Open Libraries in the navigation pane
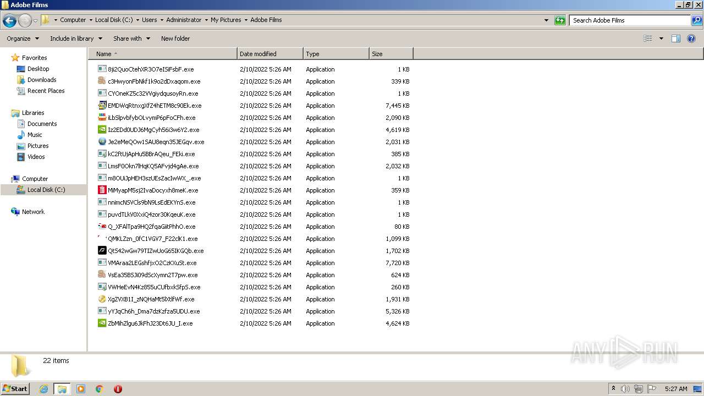 click(x=33, y=113)
